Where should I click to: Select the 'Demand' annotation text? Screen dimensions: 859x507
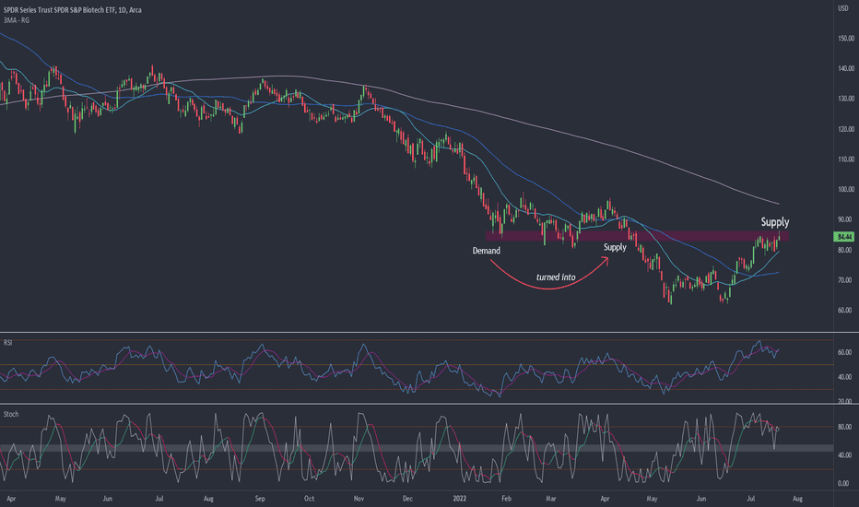coord(487,251)
